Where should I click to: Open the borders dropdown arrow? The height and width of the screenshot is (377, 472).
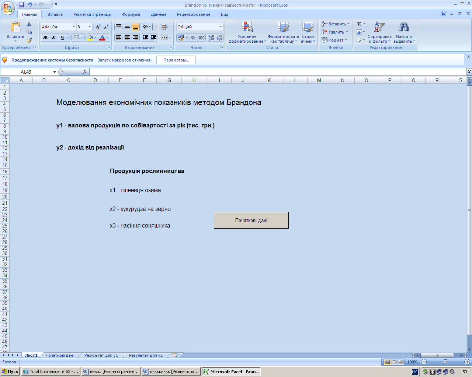click(82, 38)
